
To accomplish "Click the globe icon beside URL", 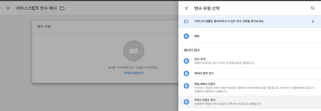I will point(186,36).
